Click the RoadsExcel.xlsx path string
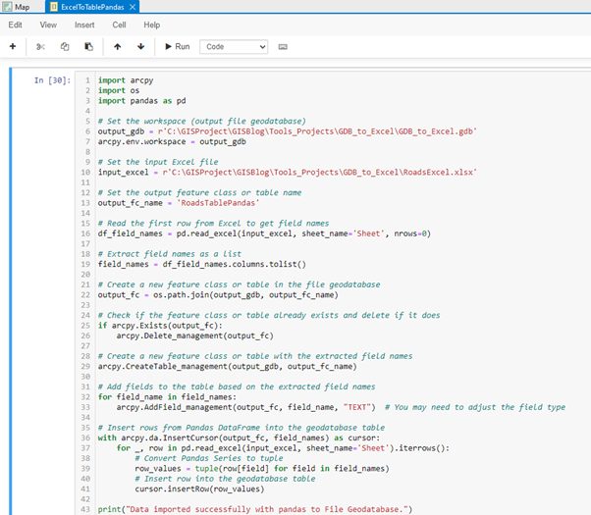This screenshot has height=515, width=591. (x=320, y=173)
